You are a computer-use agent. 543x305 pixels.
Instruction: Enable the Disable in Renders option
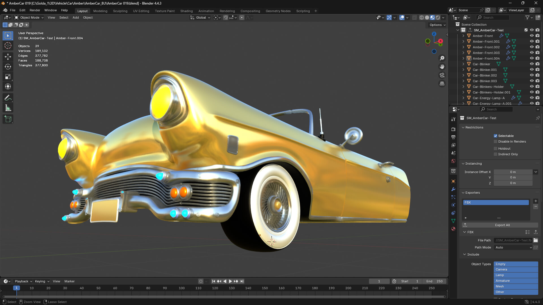tap(495, 141)
